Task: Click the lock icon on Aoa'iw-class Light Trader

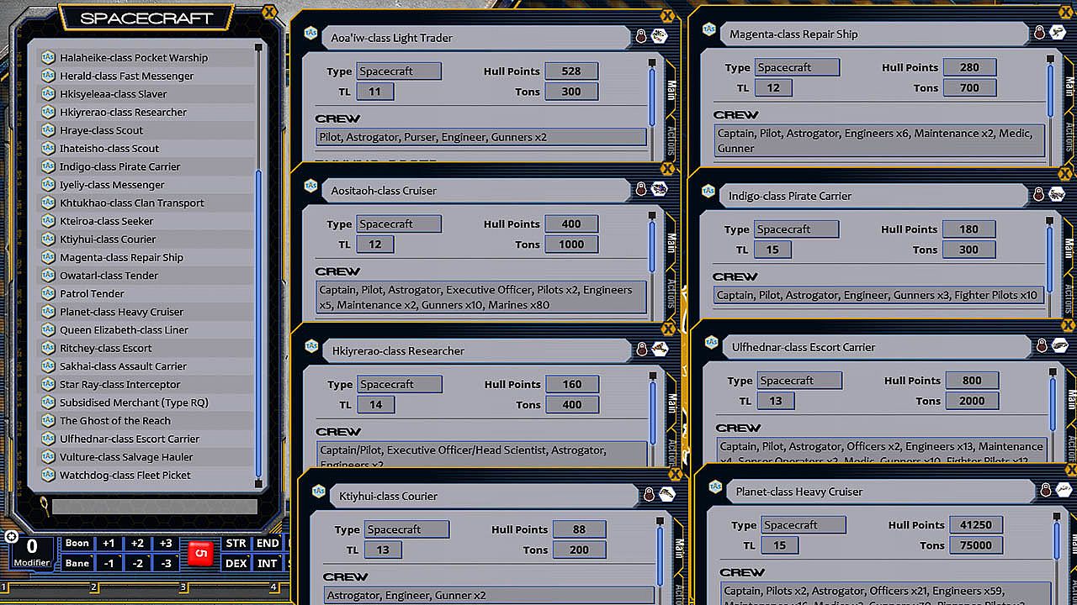Action: [641, 36]
